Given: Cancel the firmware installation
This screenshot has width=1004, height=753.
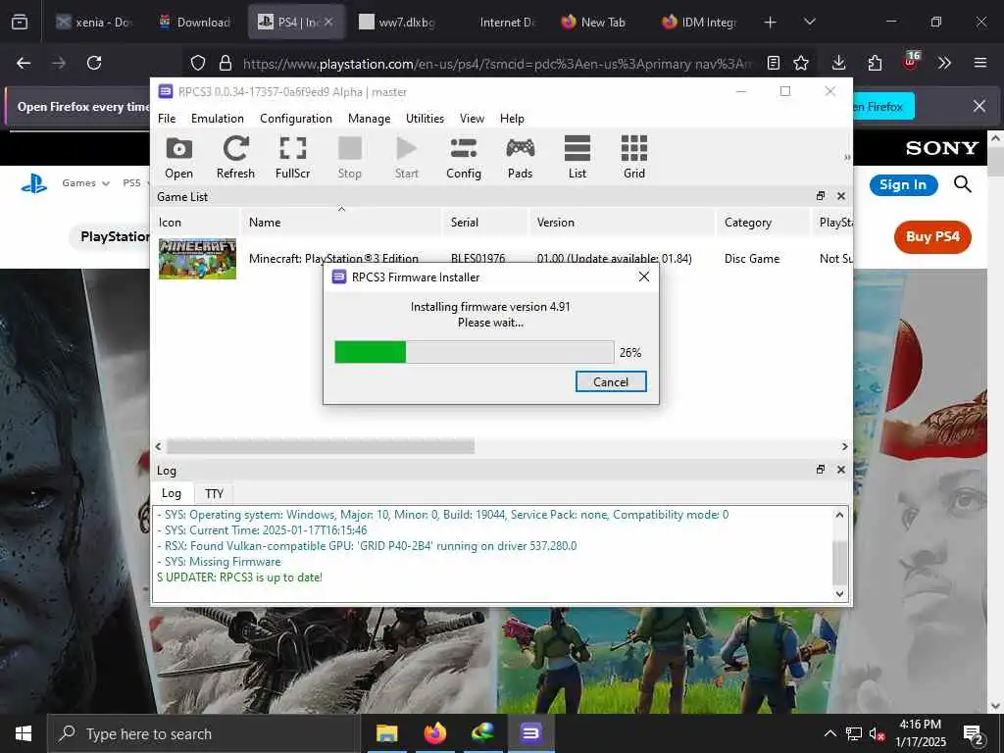Looking at the screenshot, I should point(611,381).
